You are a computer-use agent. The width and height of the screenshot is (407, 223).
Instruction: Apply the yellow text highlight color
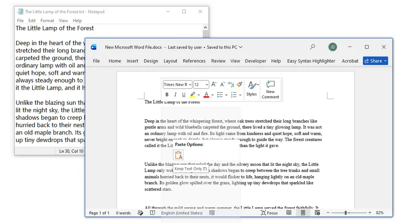(x=192, y=95)
